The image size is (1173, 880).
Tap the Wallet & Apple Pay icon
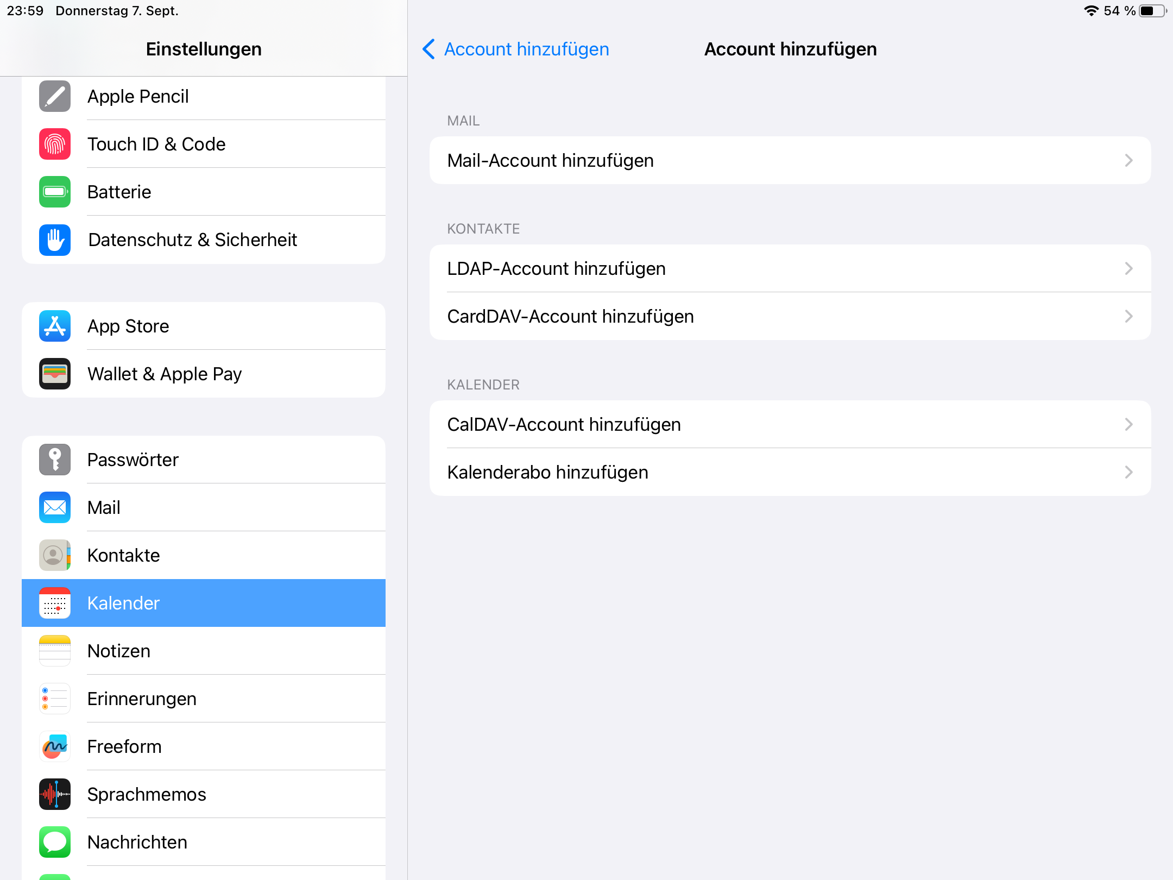tap(55, 374)
